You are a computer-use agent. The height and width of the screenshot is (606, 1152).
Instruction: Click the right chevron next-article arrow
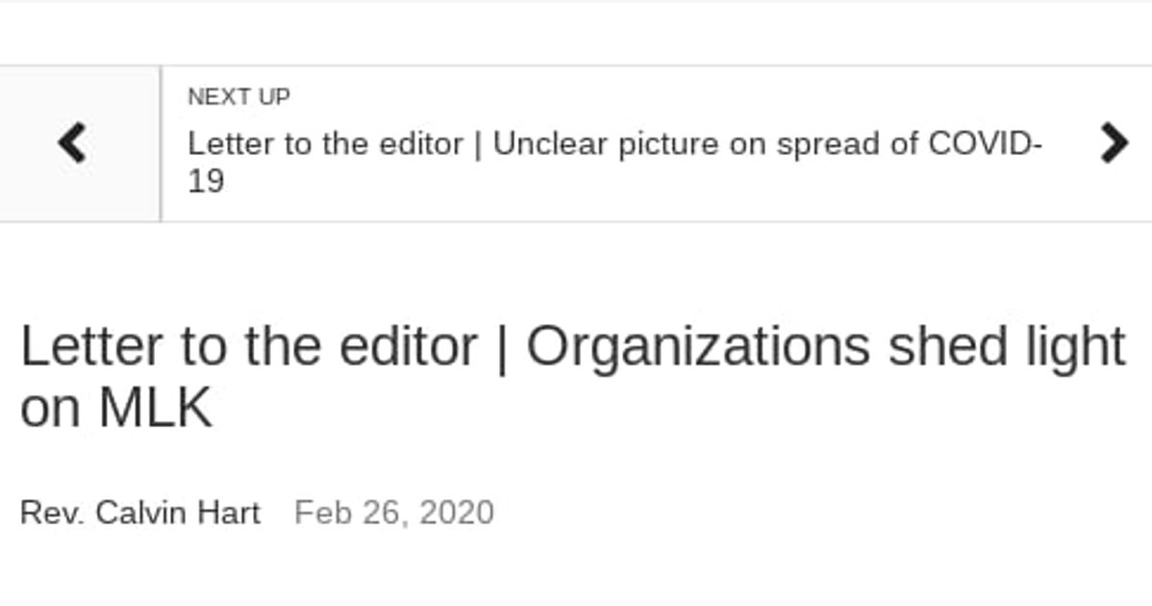(1114, 142)
